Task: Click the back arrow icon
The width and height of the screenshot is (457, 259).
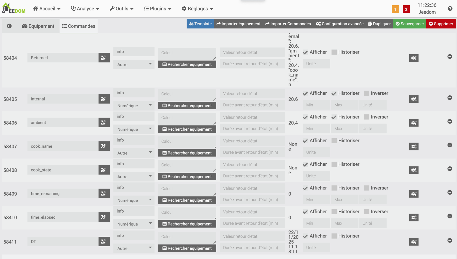Action: (x=9, y=26)
